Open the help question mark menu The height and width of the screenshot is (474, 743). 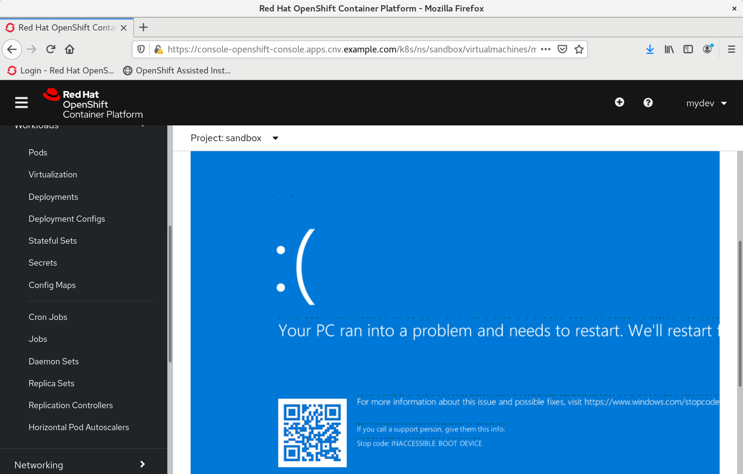[648, 103]
